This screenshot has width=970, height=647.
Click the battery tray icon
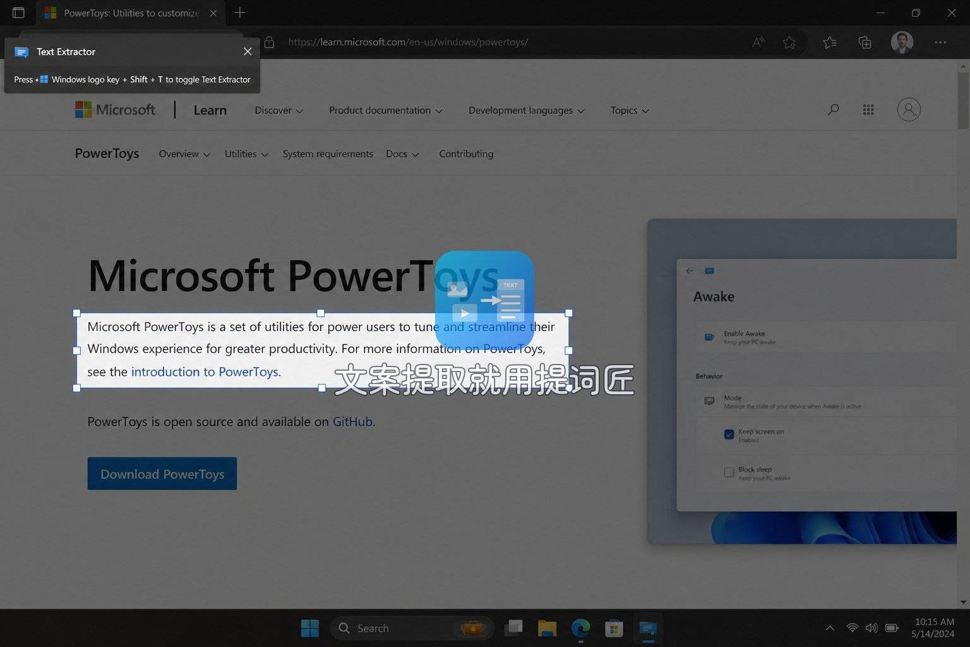pyautogui.click(x=892, y=628)
